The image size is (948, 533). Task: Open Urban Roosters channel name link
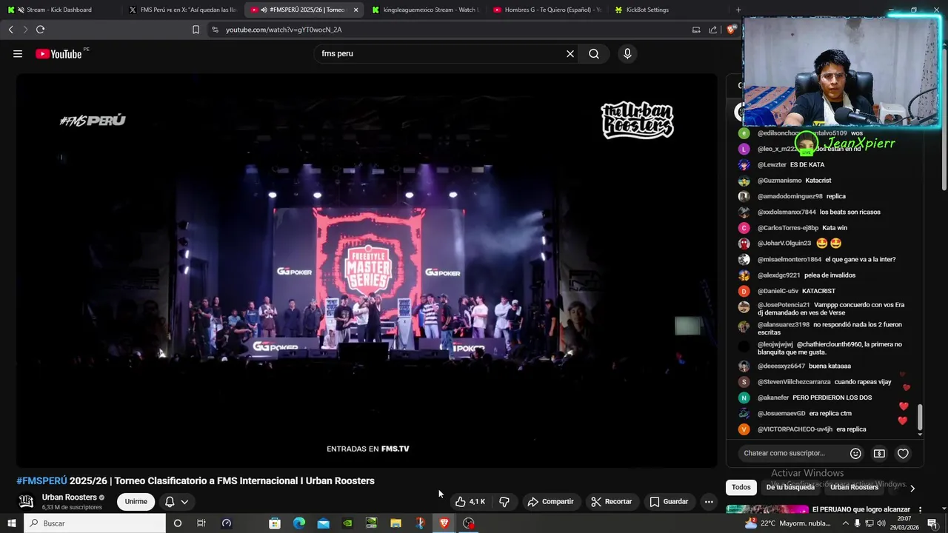pos(70,497)
